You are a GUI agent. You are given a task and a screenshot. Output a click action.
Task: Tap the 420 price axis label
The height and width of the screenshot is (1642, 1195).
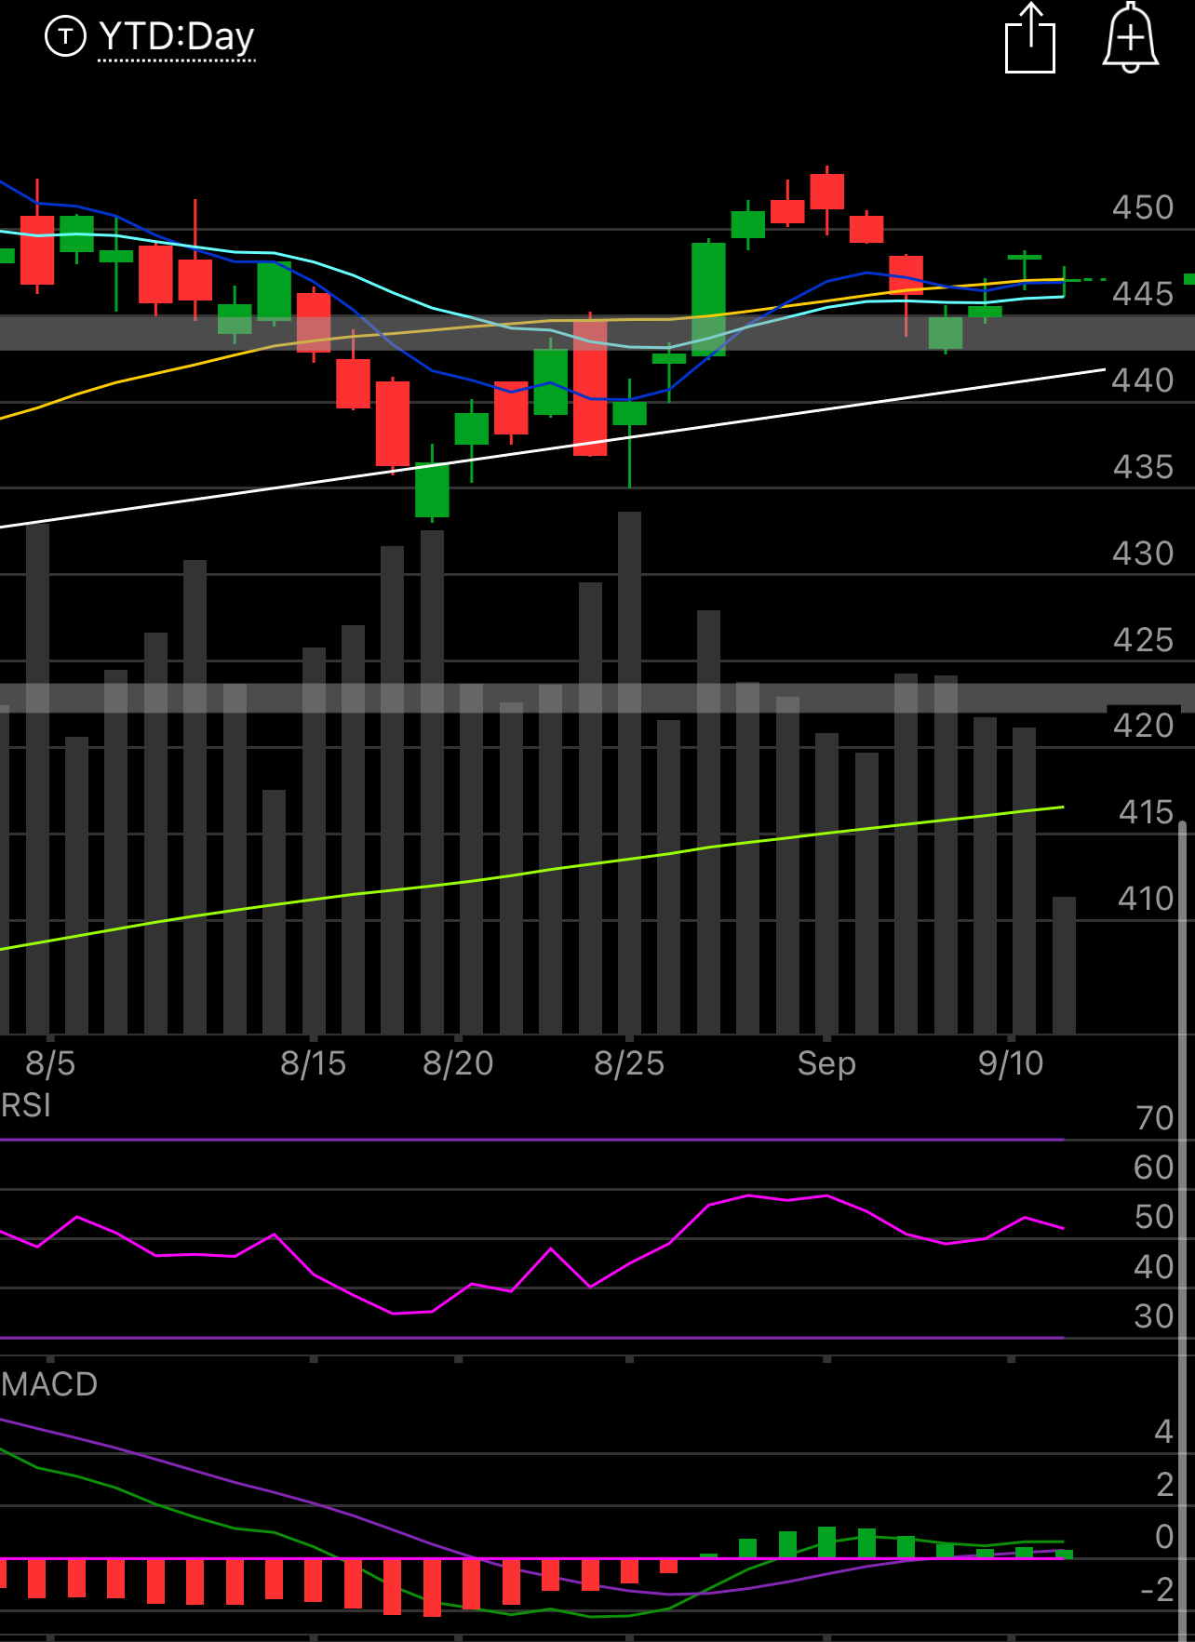tap(1143, 726)
